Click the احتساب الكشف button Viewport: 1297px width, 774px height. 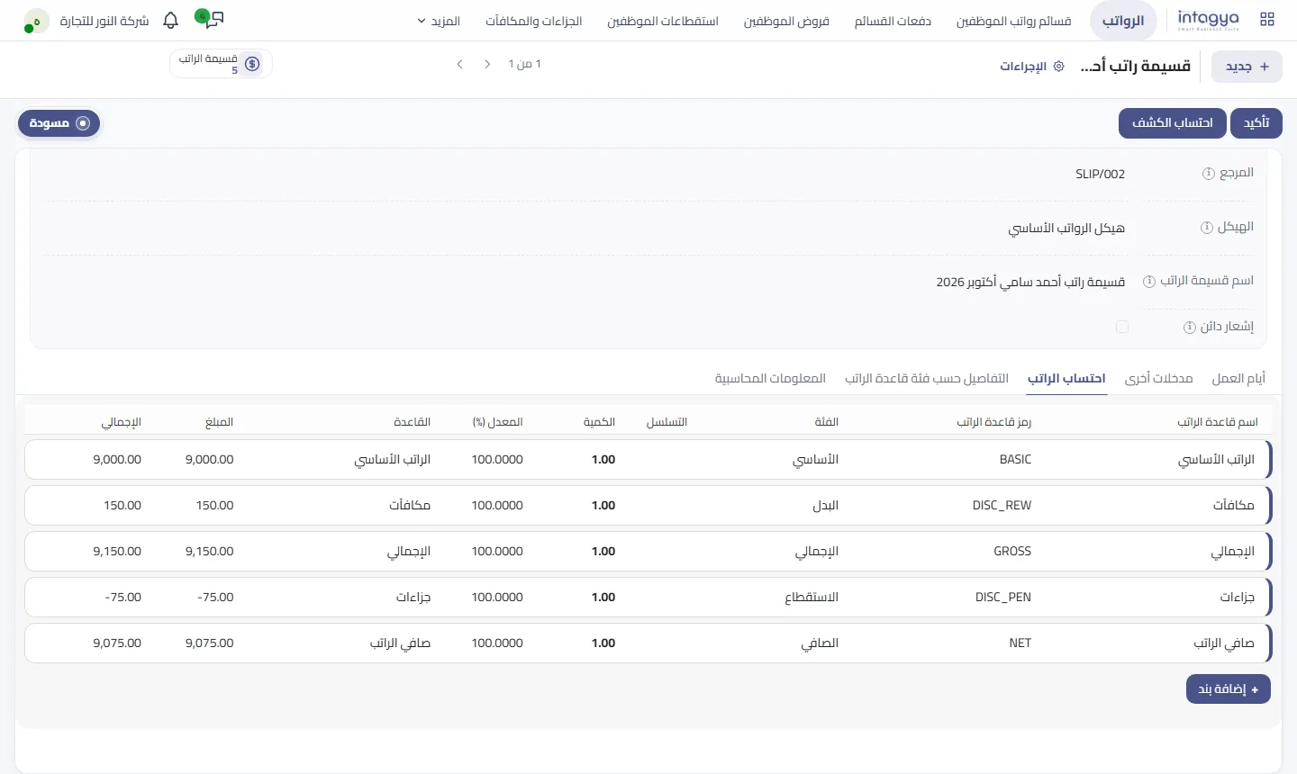pyautogui.click(x=1173, y=123)
